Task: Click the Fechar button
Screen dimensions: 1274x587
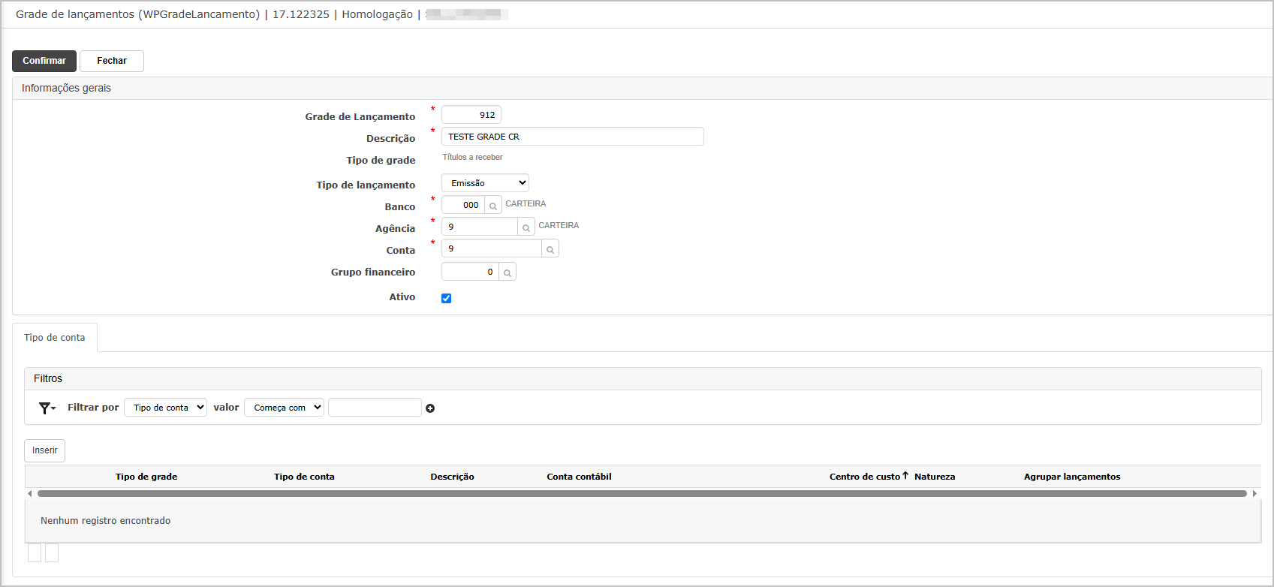Action: pos(112,61)
